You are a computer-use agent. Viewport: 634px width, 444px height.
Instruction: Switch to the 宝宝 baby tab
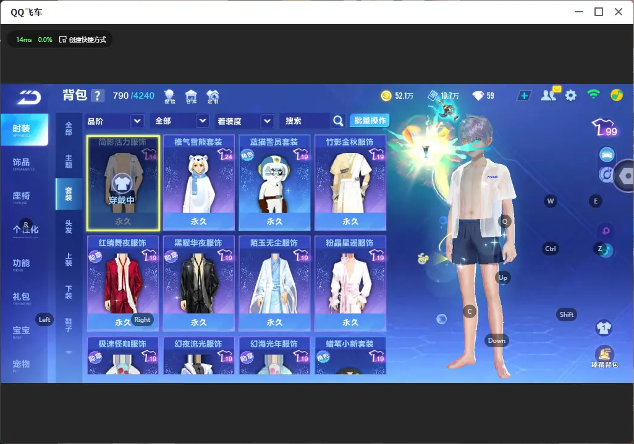[24, 332]
